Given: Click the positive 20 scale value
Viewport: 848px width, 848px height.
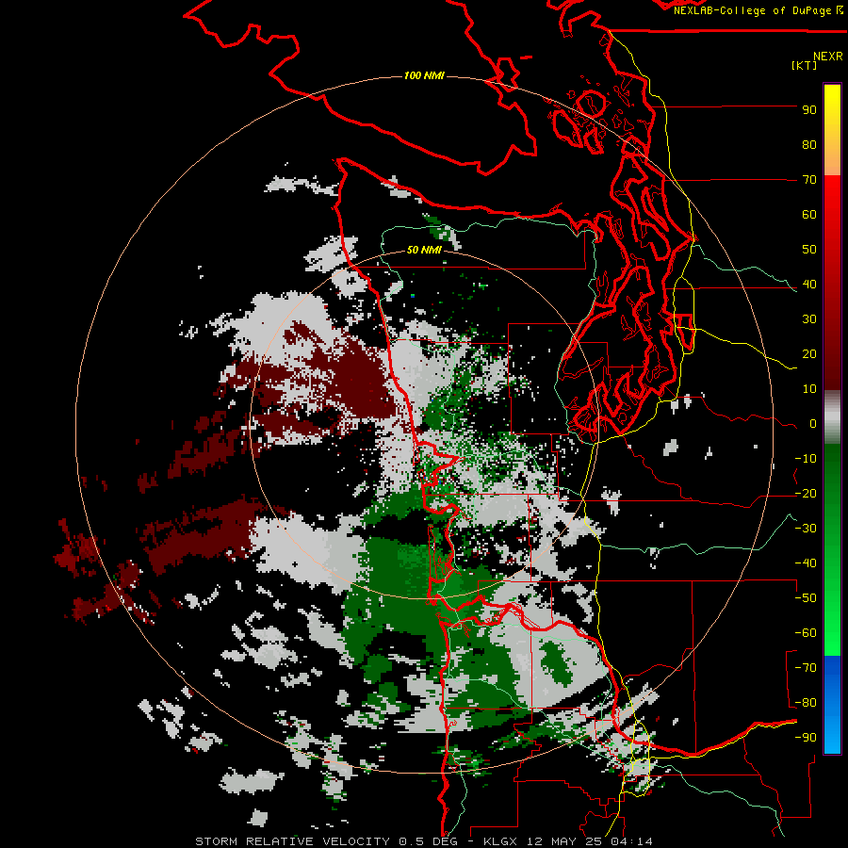Looking at the screenshot, I should [x=809, y=354].
